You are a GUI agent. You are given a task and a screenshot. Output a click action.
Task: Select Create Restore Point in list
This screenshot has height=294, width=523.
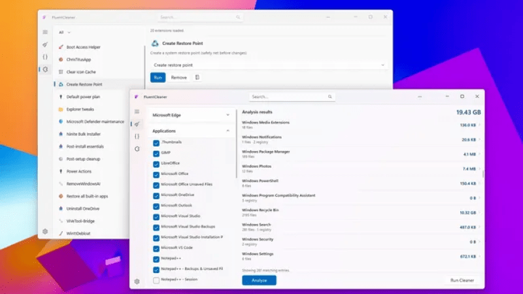pos(99,84)
